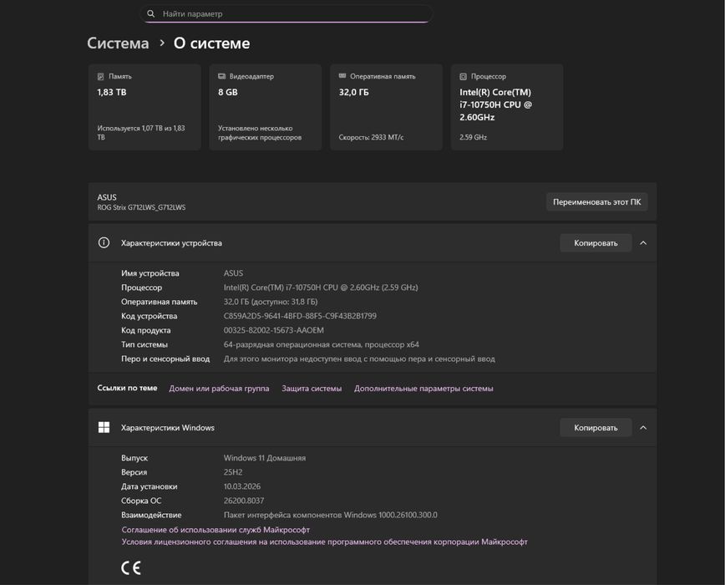Select Пакет интерфейса компонентов Windows value
The image size is (725, 585).
[x=330, y=515]
